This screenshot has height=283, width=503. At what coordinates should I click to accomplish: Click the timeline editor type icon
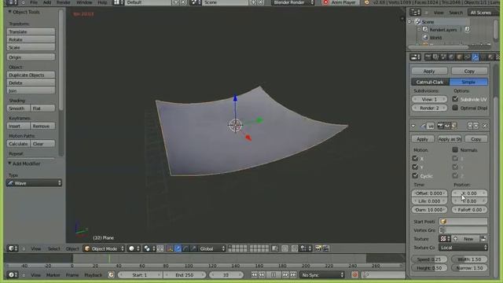pyautogui.click(x=13, y=275)
